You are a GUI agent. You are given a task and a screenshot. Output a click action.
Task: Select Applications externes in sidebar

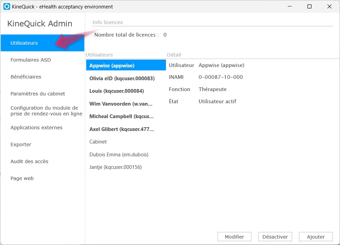tap(36, 128)
